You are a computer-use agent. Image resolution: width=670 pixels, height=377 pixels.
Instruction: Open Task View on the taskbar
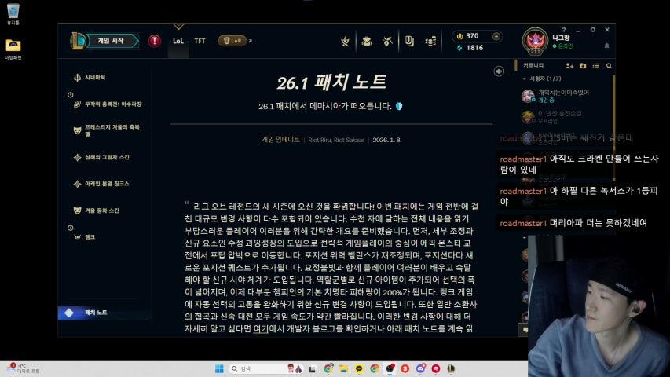313,369
